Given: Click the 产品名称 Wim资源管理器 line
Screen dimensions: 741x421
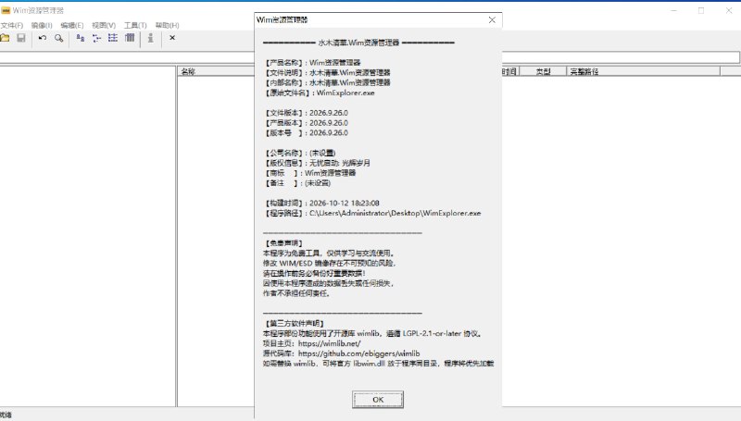Looking at the screenshot, I should point(312,62).
